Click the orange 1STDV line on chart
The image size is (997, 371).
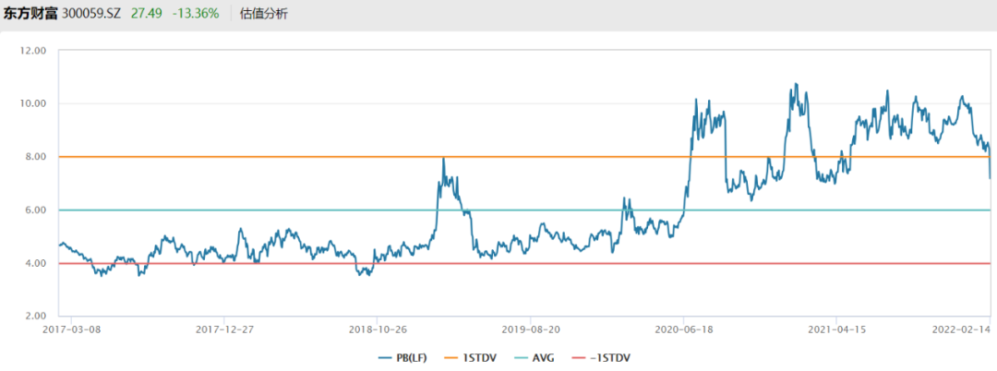pyautogui.click(x=277, y=157)
